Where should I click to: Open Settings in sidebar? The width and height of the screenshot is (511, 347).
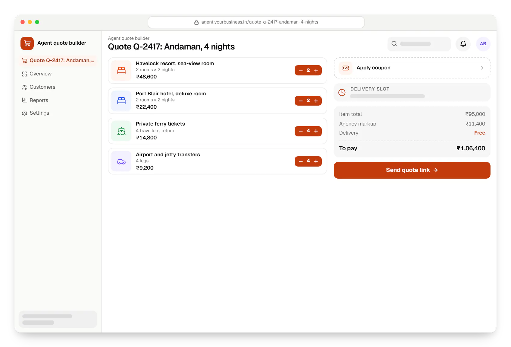point(58,113)
